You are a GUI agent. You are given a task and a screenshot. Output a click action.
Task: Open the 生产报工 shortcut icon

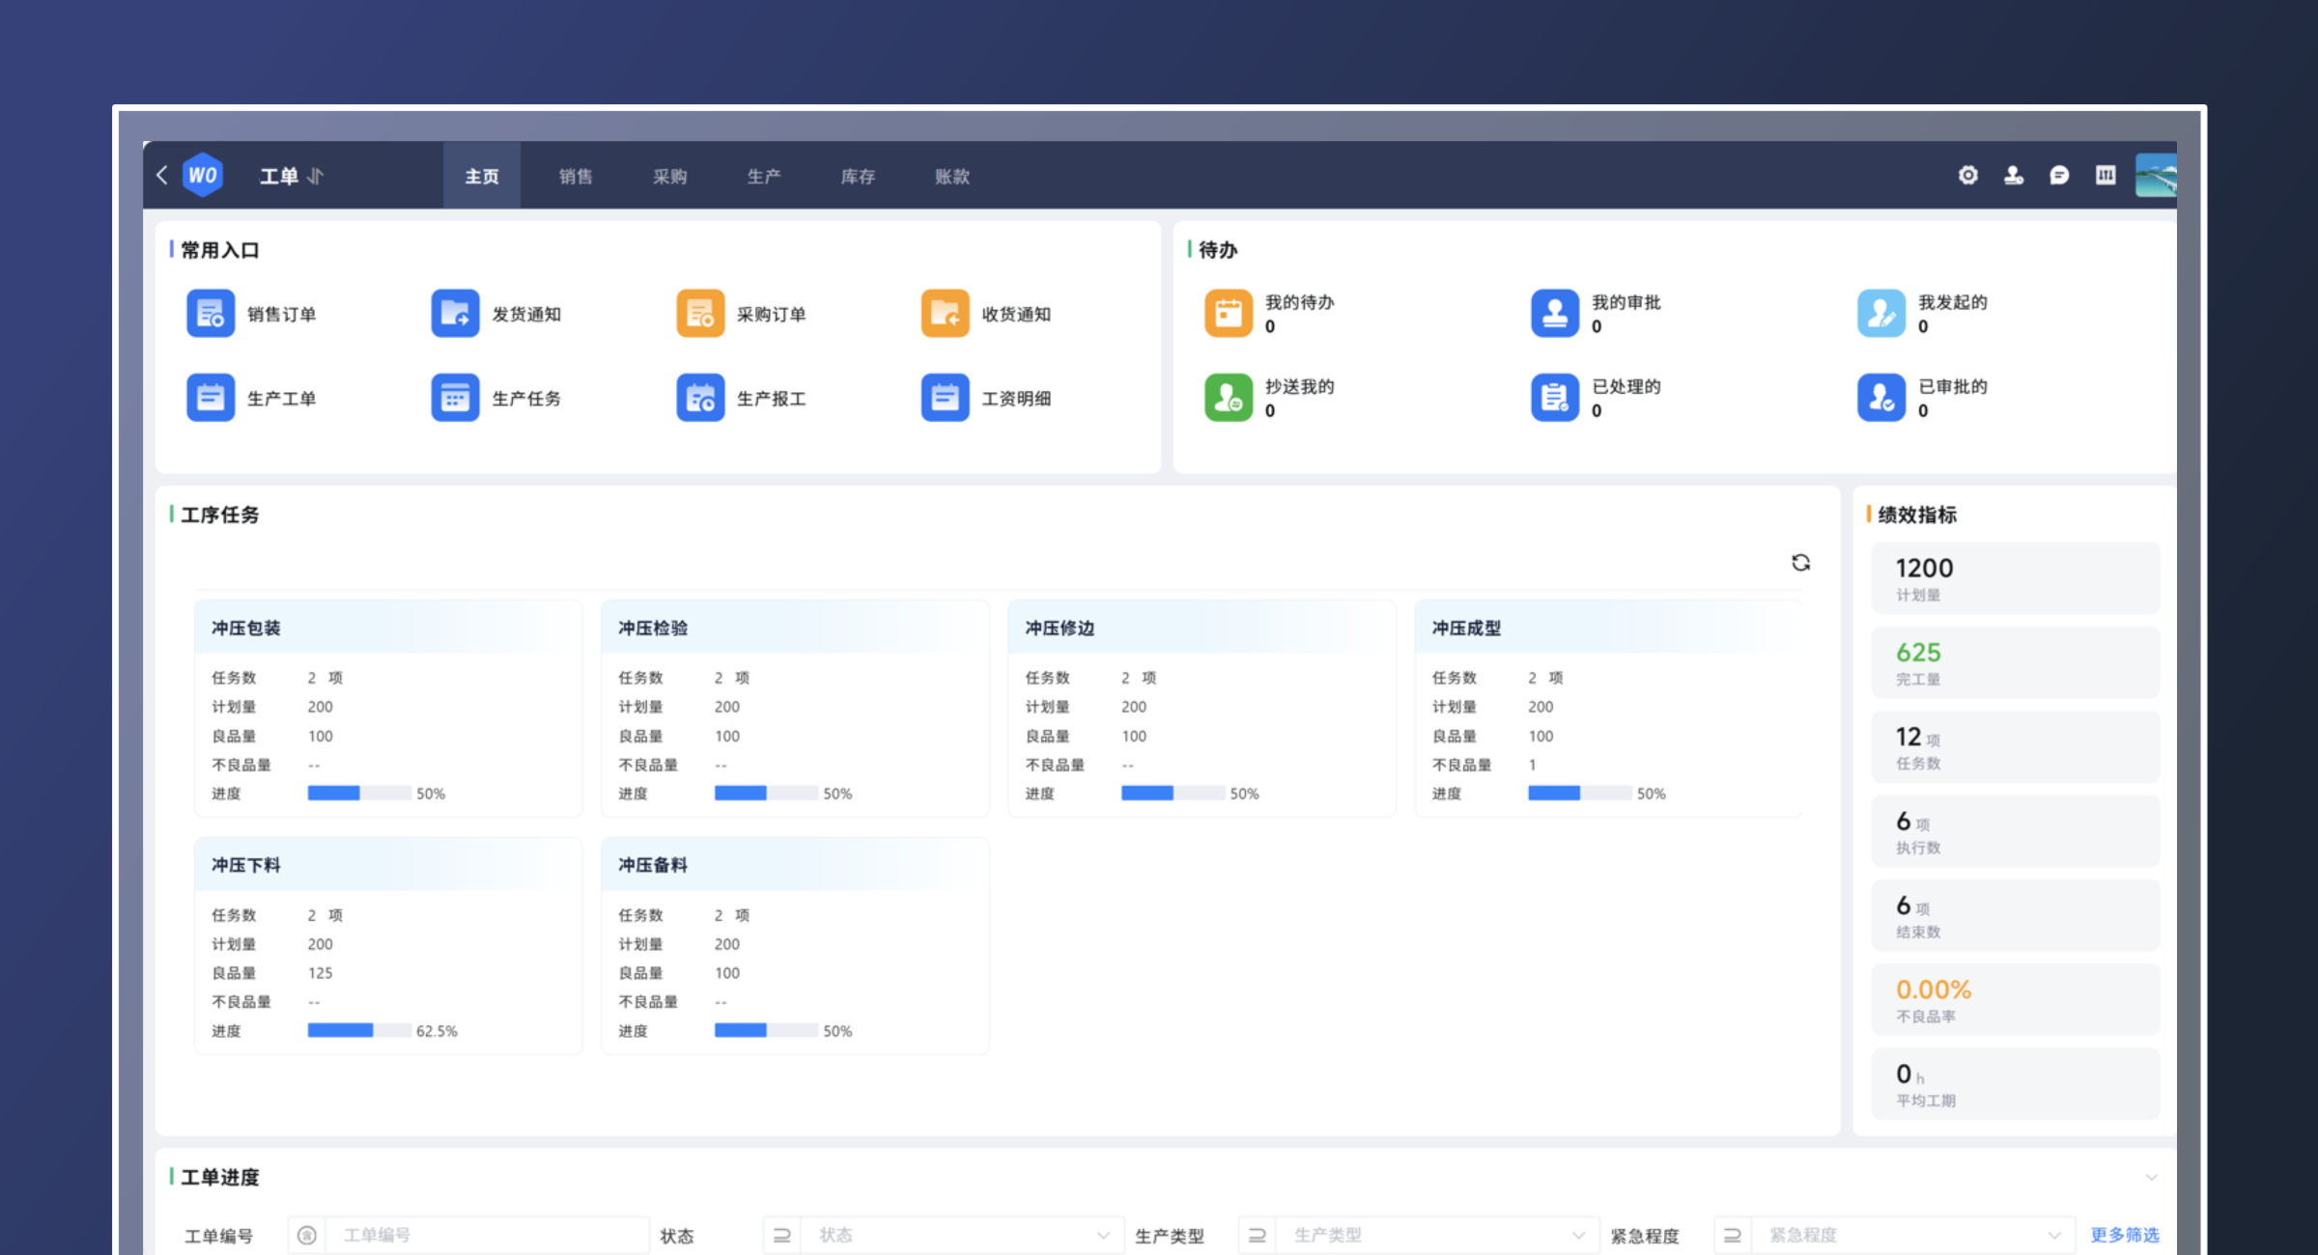tap(700, 398)
